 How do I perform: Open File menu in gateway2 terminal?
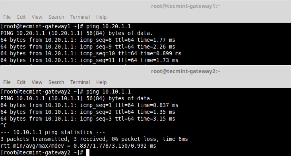coord(7,82)
